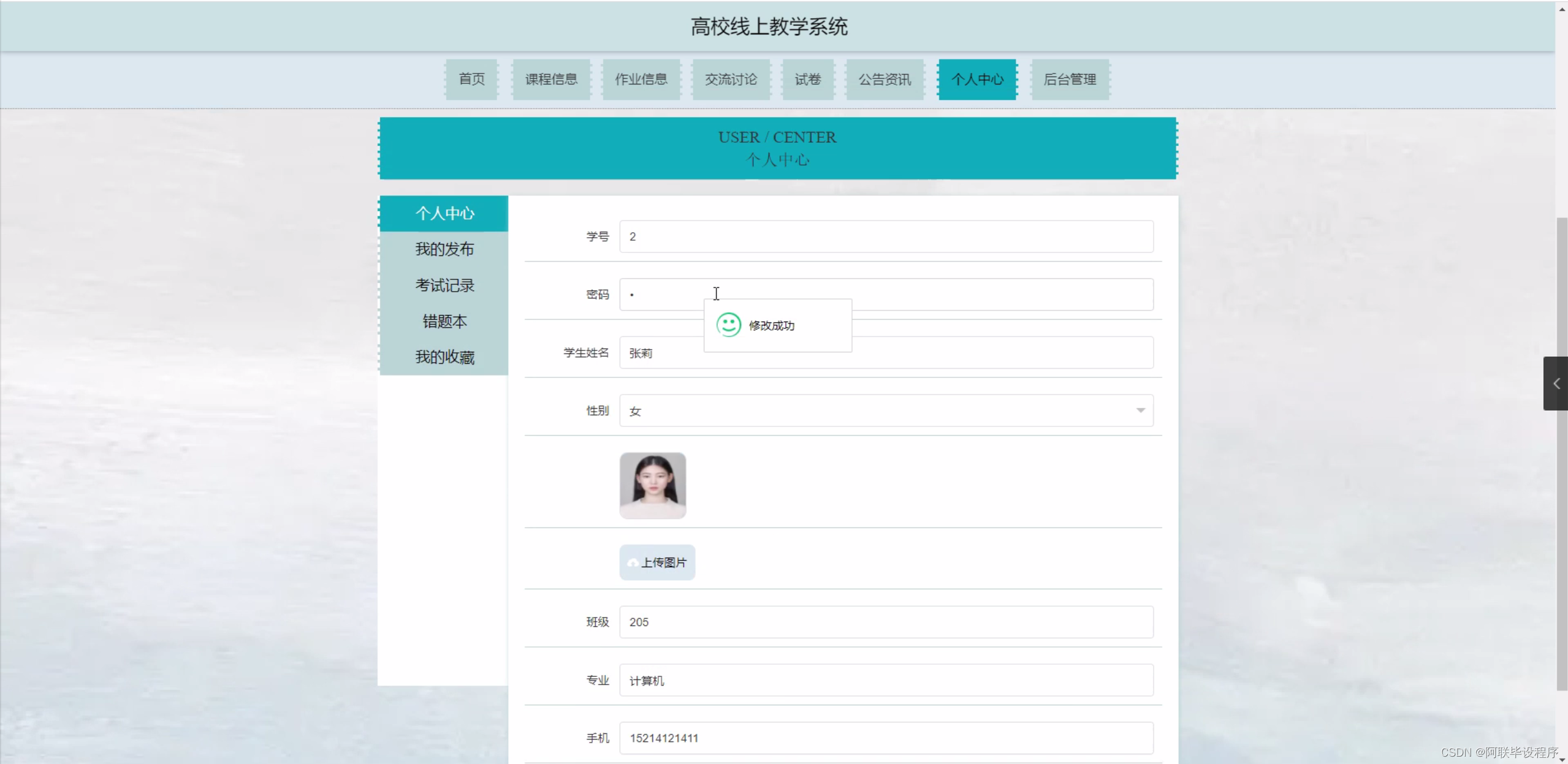Click the upload cloud icon
Image resolution: width=1568 pixels, height=764 pixels.
tap(633, 562)
